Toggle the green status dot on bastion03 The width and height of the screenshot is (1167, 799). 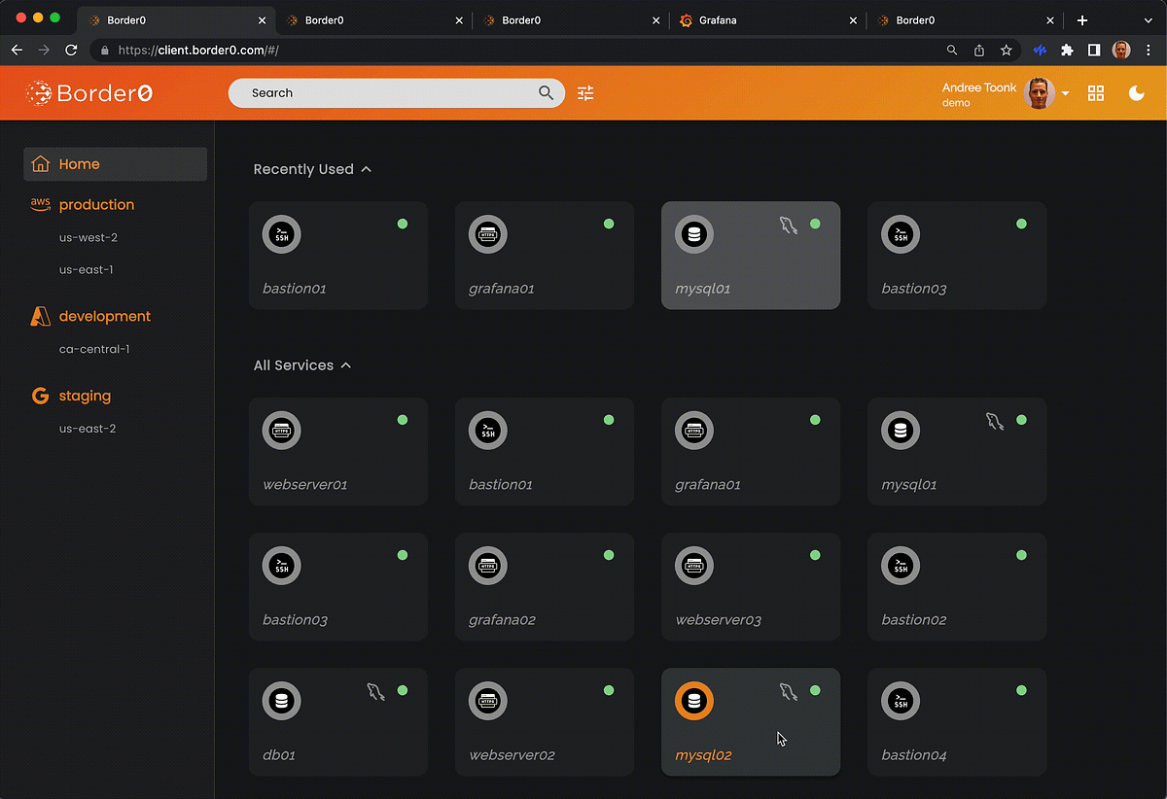coord(403,554)
